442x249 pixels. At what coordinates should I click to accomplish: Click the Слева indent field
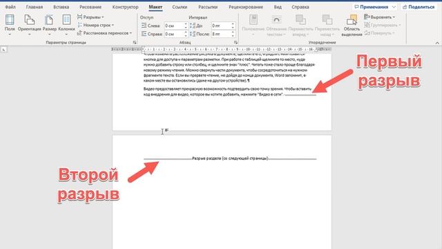pyautogui.click(x=174, y=26)
